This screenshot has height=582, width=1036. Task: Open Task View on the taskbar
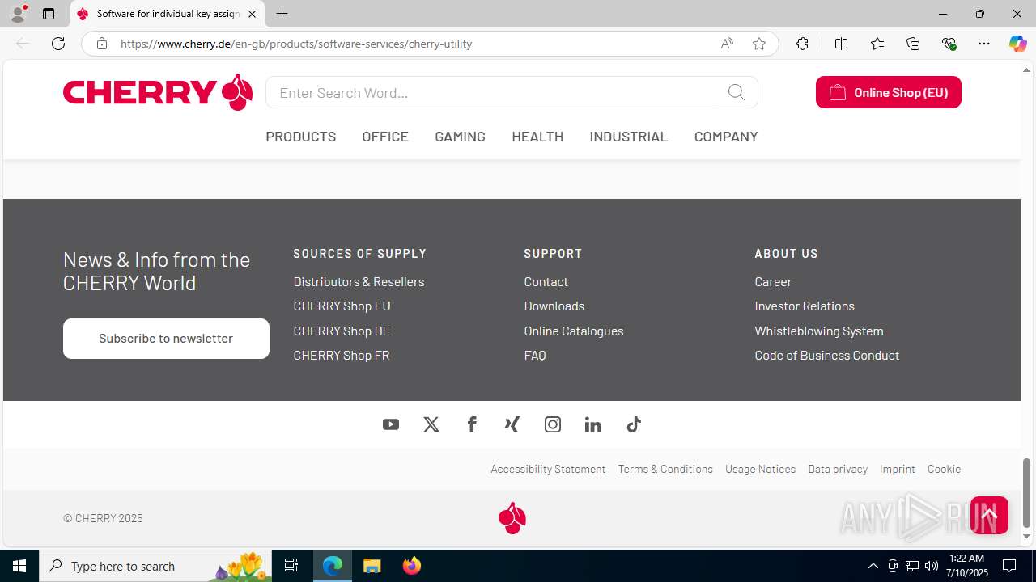291,566
